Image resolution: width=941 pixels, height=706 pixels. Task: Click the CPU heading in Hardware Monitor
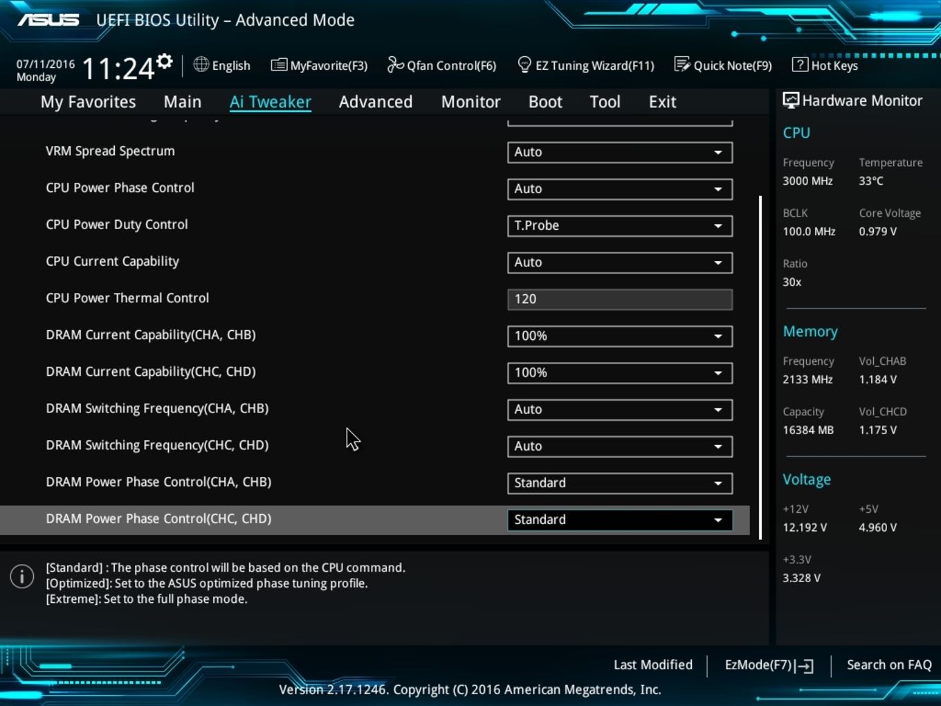coord(796,133)
